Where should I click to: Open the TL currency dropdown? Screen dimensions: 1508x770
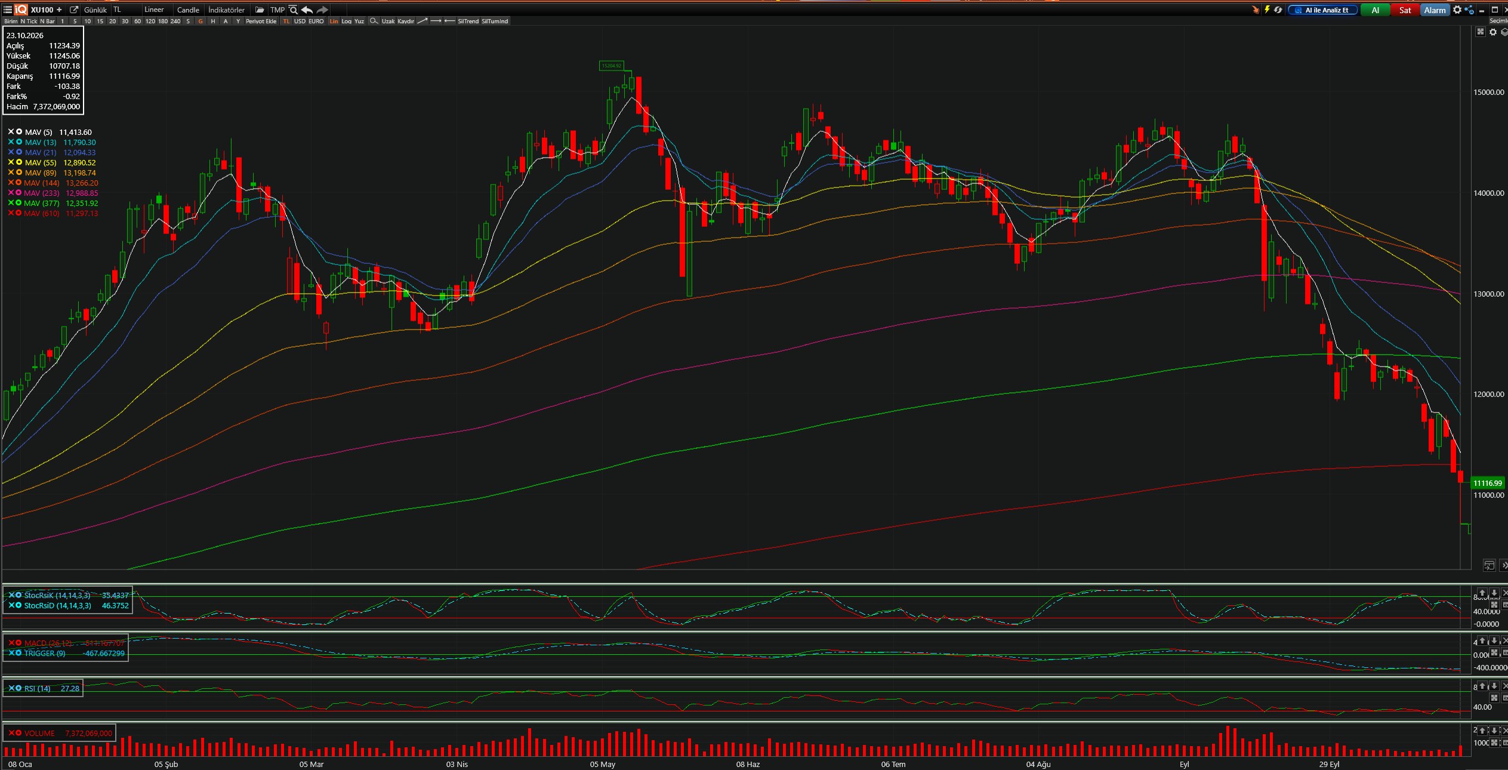(x=126, y=10)
